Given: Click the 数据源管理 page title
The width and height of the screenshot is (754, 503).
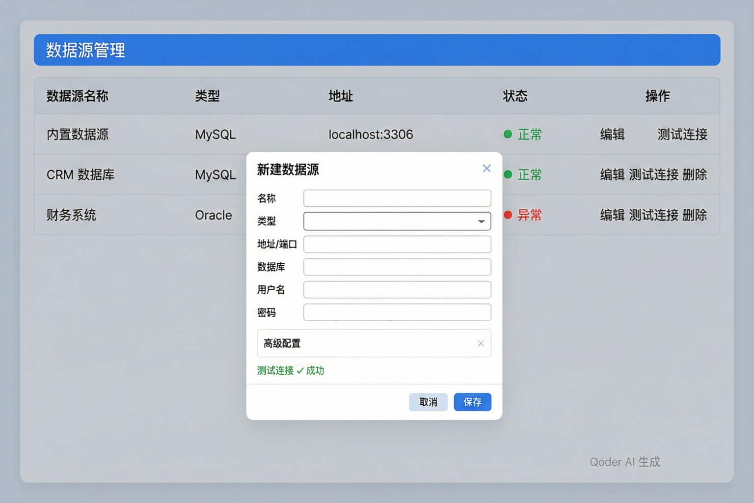Looking at the screenshot, I should pyautogui.click(x=86, y=50).
